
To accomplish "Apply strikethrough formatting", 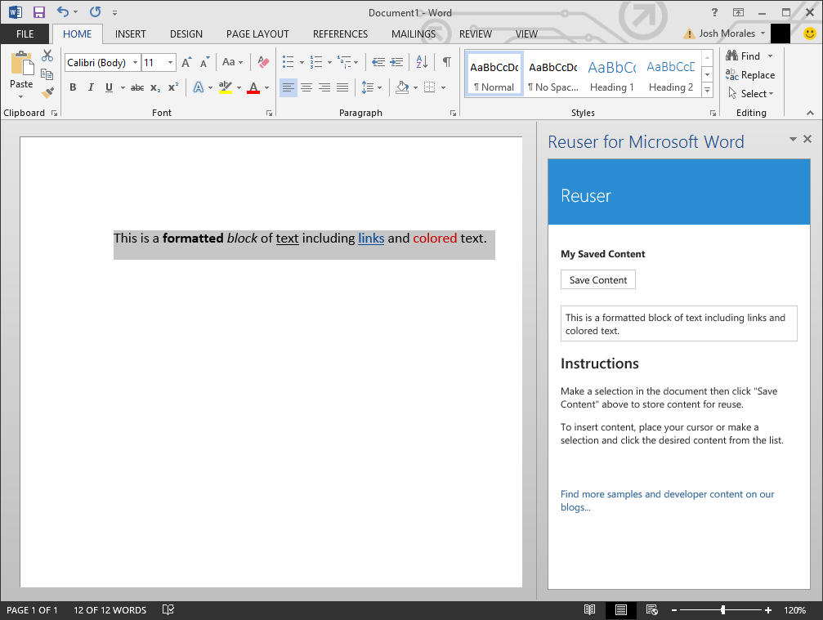I will click(x=136, y=87).
